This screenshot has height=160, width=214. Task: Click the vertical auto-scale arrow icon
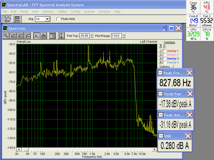(61, 35)
